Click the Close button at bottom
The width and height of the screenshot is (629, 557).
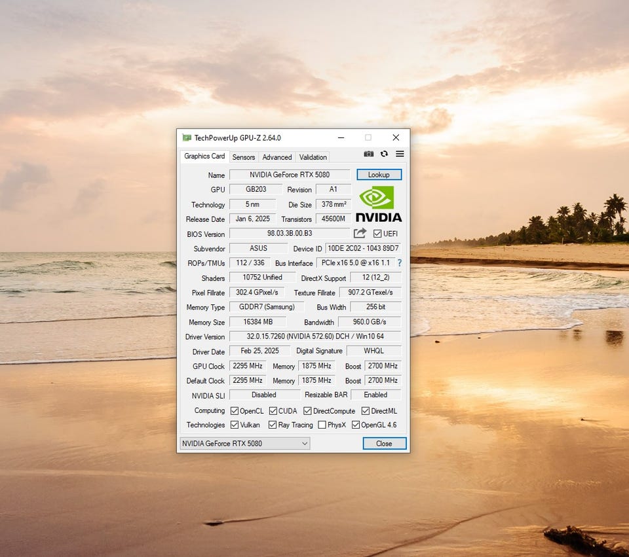click(384, 443)
